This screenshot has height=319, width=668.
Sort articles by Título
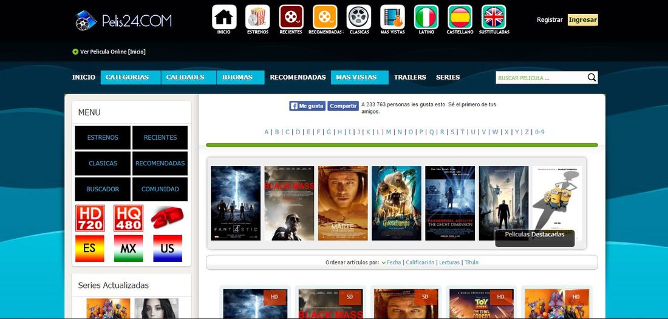(x=471, y=262)
